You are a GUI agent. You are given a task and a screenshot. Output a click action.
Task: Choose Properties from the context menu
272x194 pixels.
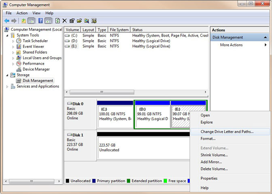230,178
